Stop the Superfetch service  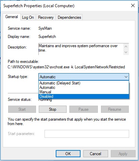click(53, 109)
